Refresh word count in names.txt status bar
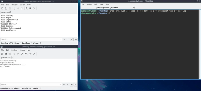The width and height of the screenshot is (201, 91). (40, 43)
